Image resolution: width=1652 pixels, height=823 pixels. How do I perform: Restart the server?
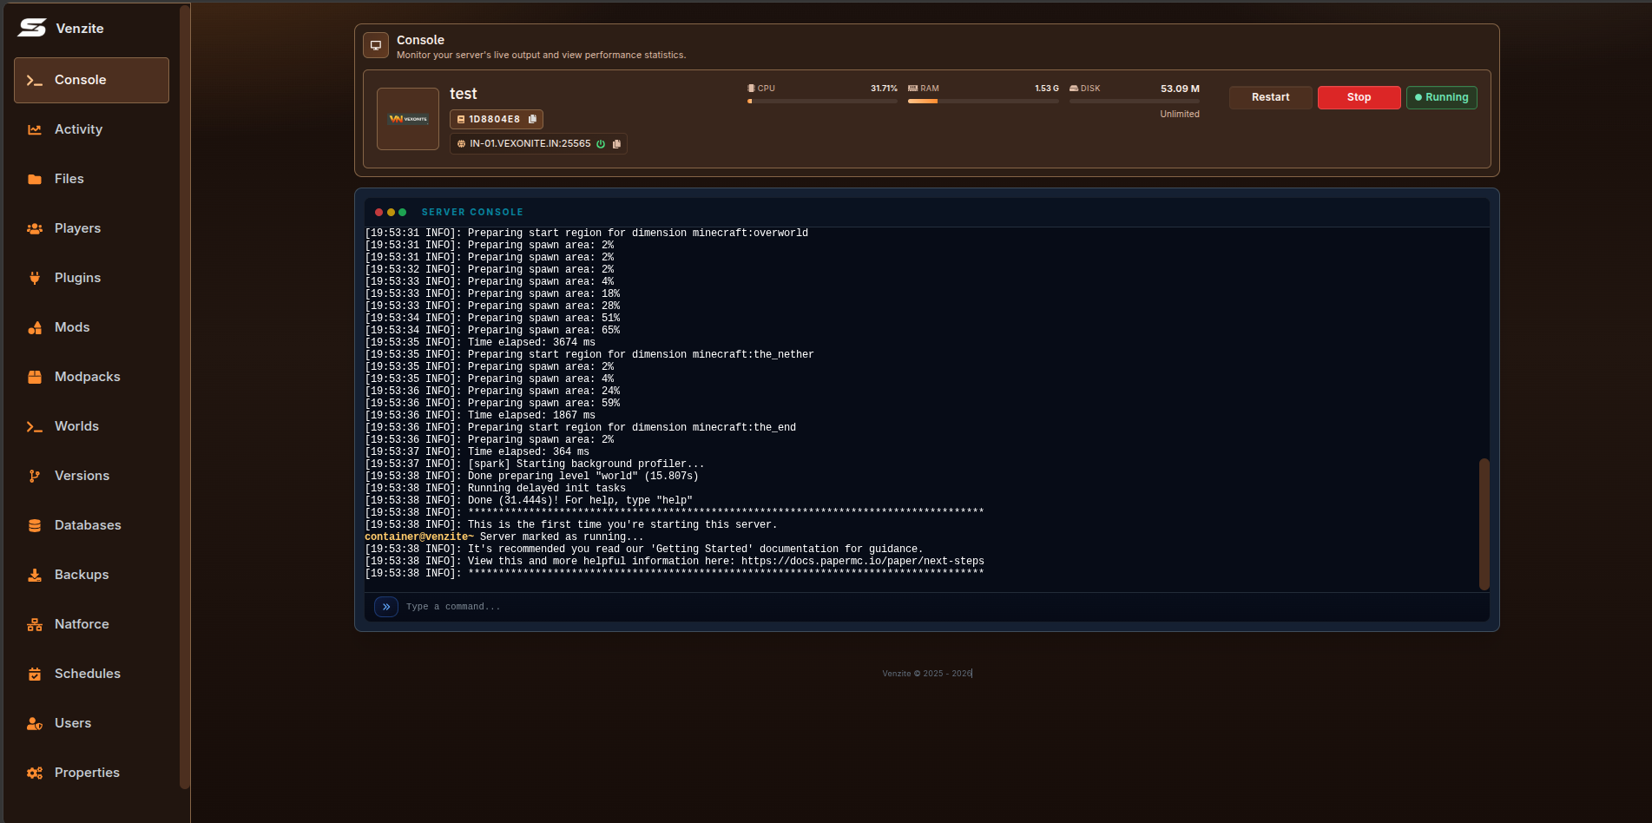click(1270, 97)
